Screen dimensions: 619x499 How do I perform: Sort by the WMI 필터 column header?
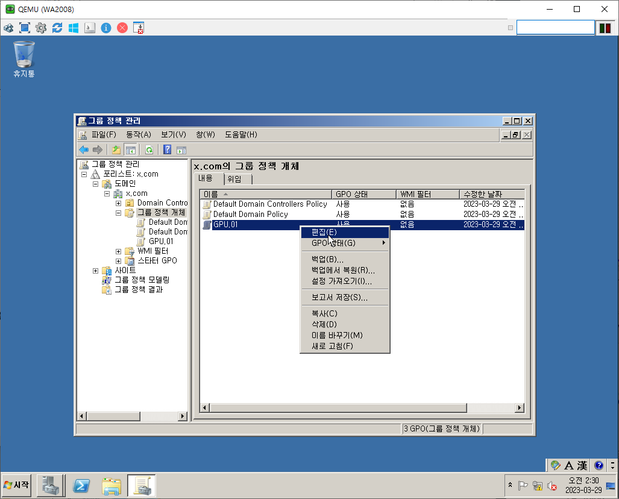(428, 194)
